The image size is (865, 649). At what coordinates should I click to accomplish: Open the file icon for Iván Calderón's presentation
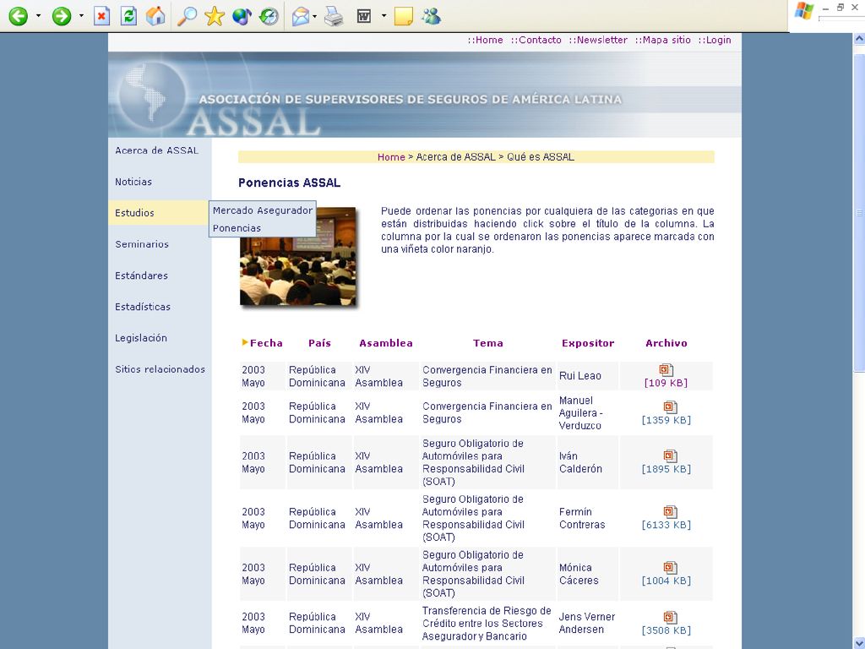670,455
